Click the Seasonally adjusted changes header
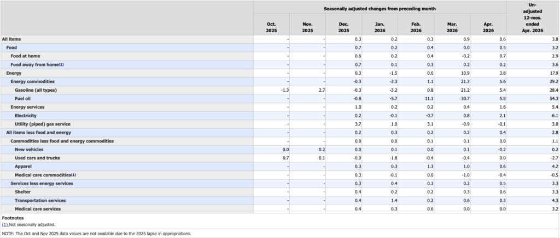The height and width of the screenshot is (238, 560). point(380,9)
